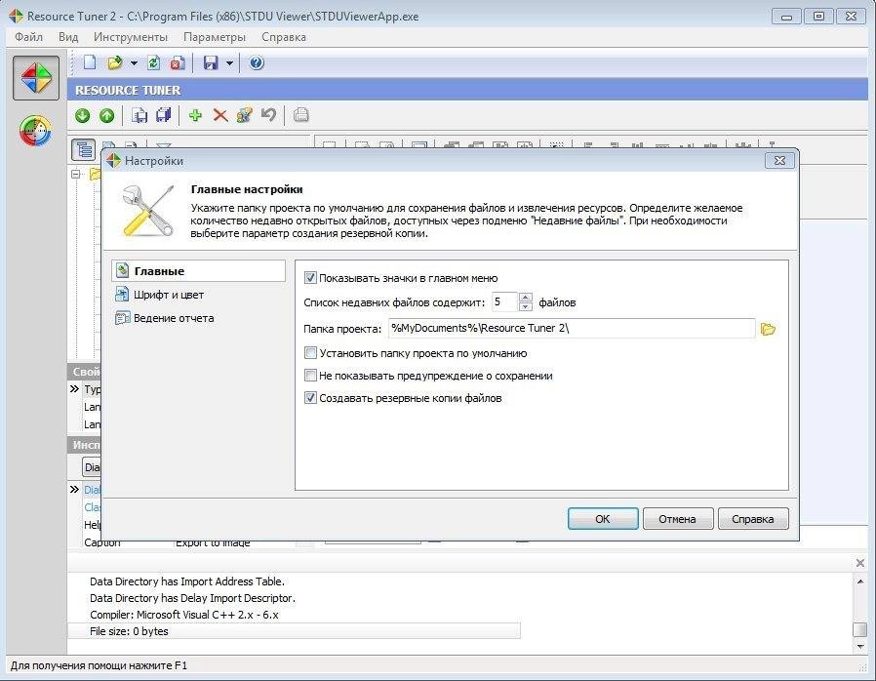Browse for project folder icon
This screenshot has width=876, height=681.
pos(768,329)
